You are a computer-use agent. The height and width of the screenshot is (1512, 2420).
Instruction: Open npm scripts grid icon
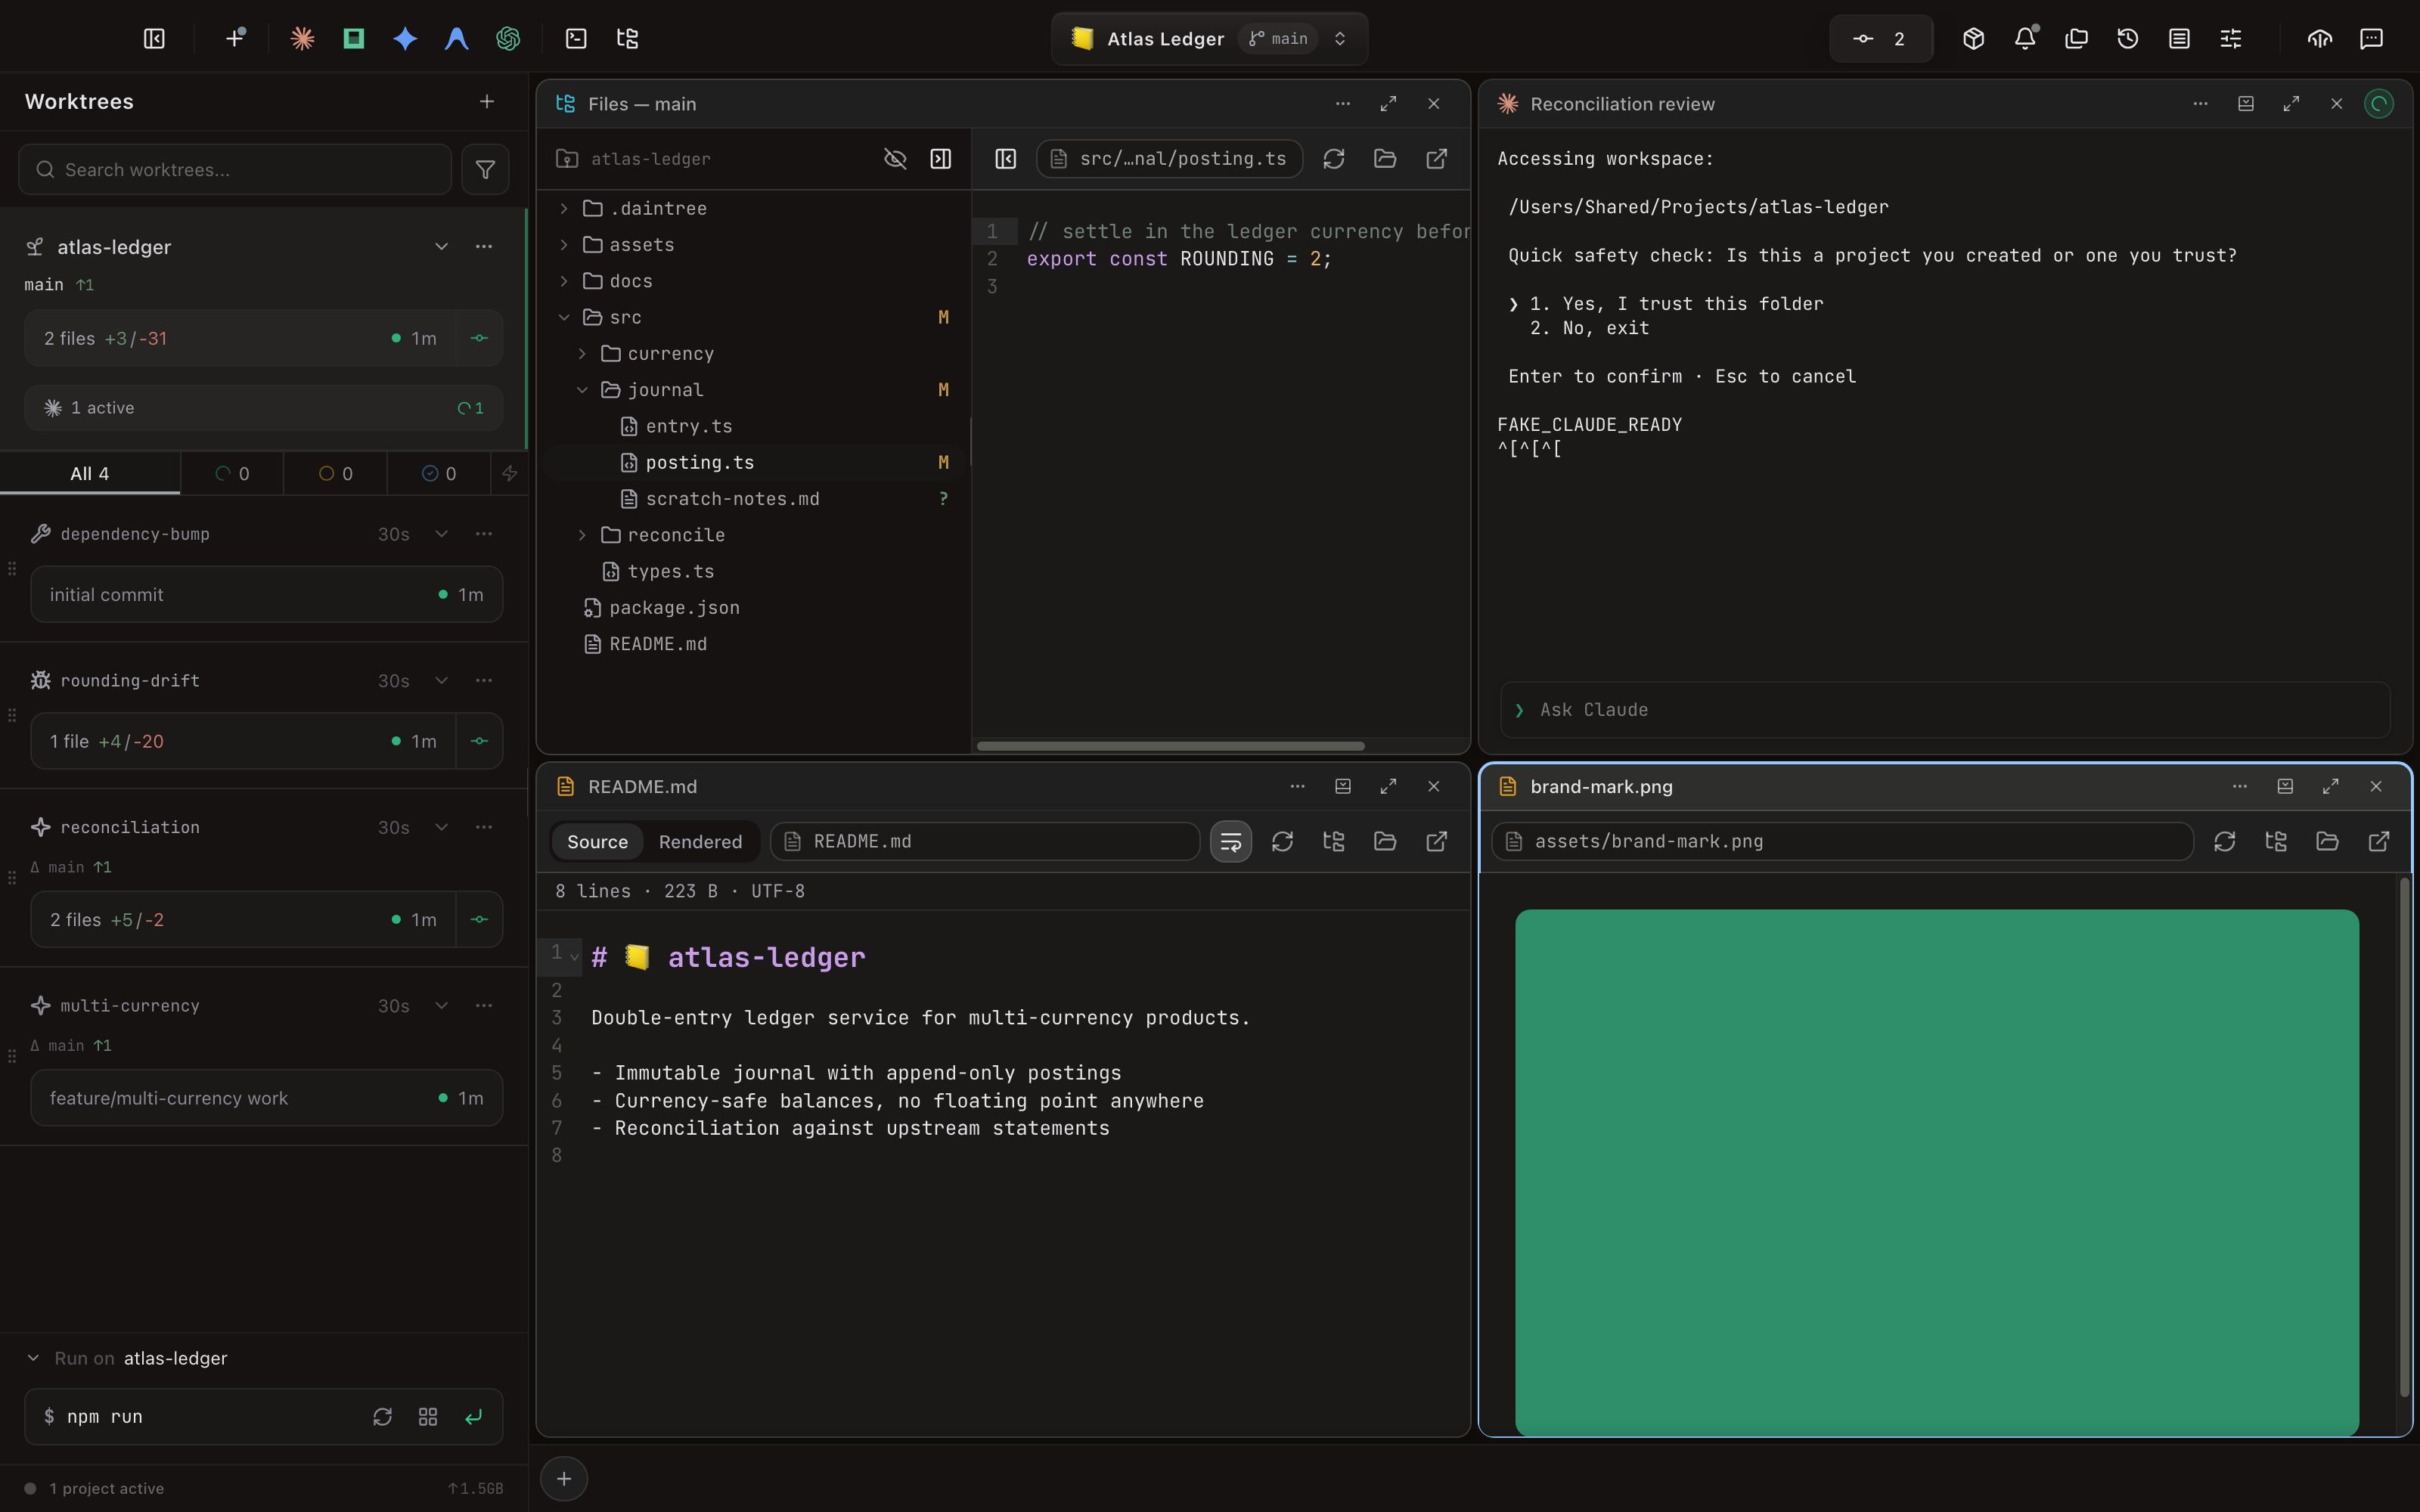point(428,1416)
